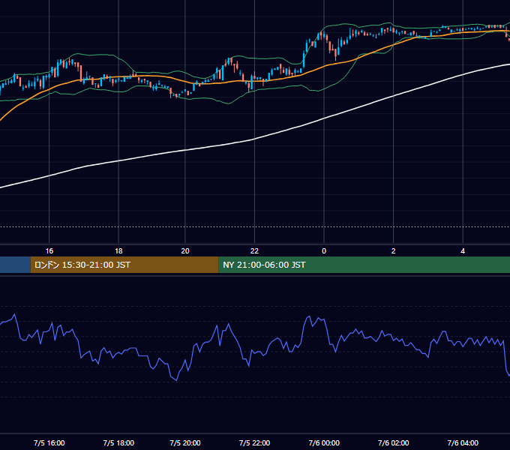Click the 7/5 22:00 date label
510x450 pixels.
point(254,442)
